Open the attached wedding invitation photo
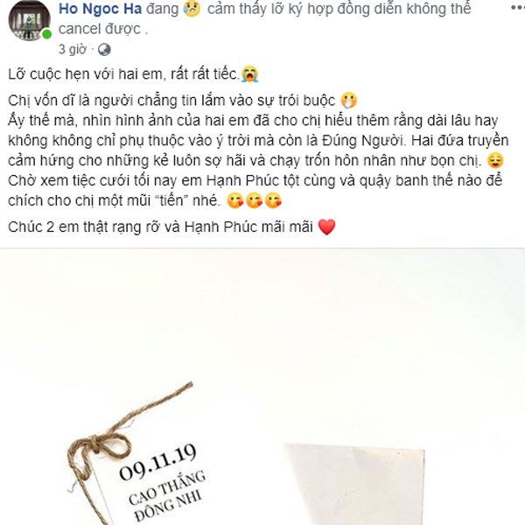The height and width of the screenshot is (525, 525). coord(262,387)
